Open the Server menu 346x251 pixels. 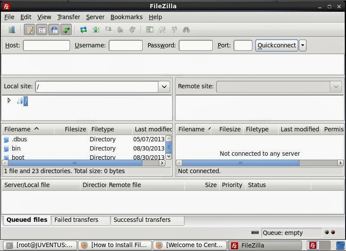[x=95, y=17]
